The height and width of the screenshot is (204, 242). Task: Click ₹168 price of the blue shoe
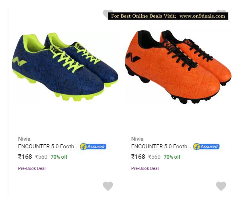click(25, 157)
